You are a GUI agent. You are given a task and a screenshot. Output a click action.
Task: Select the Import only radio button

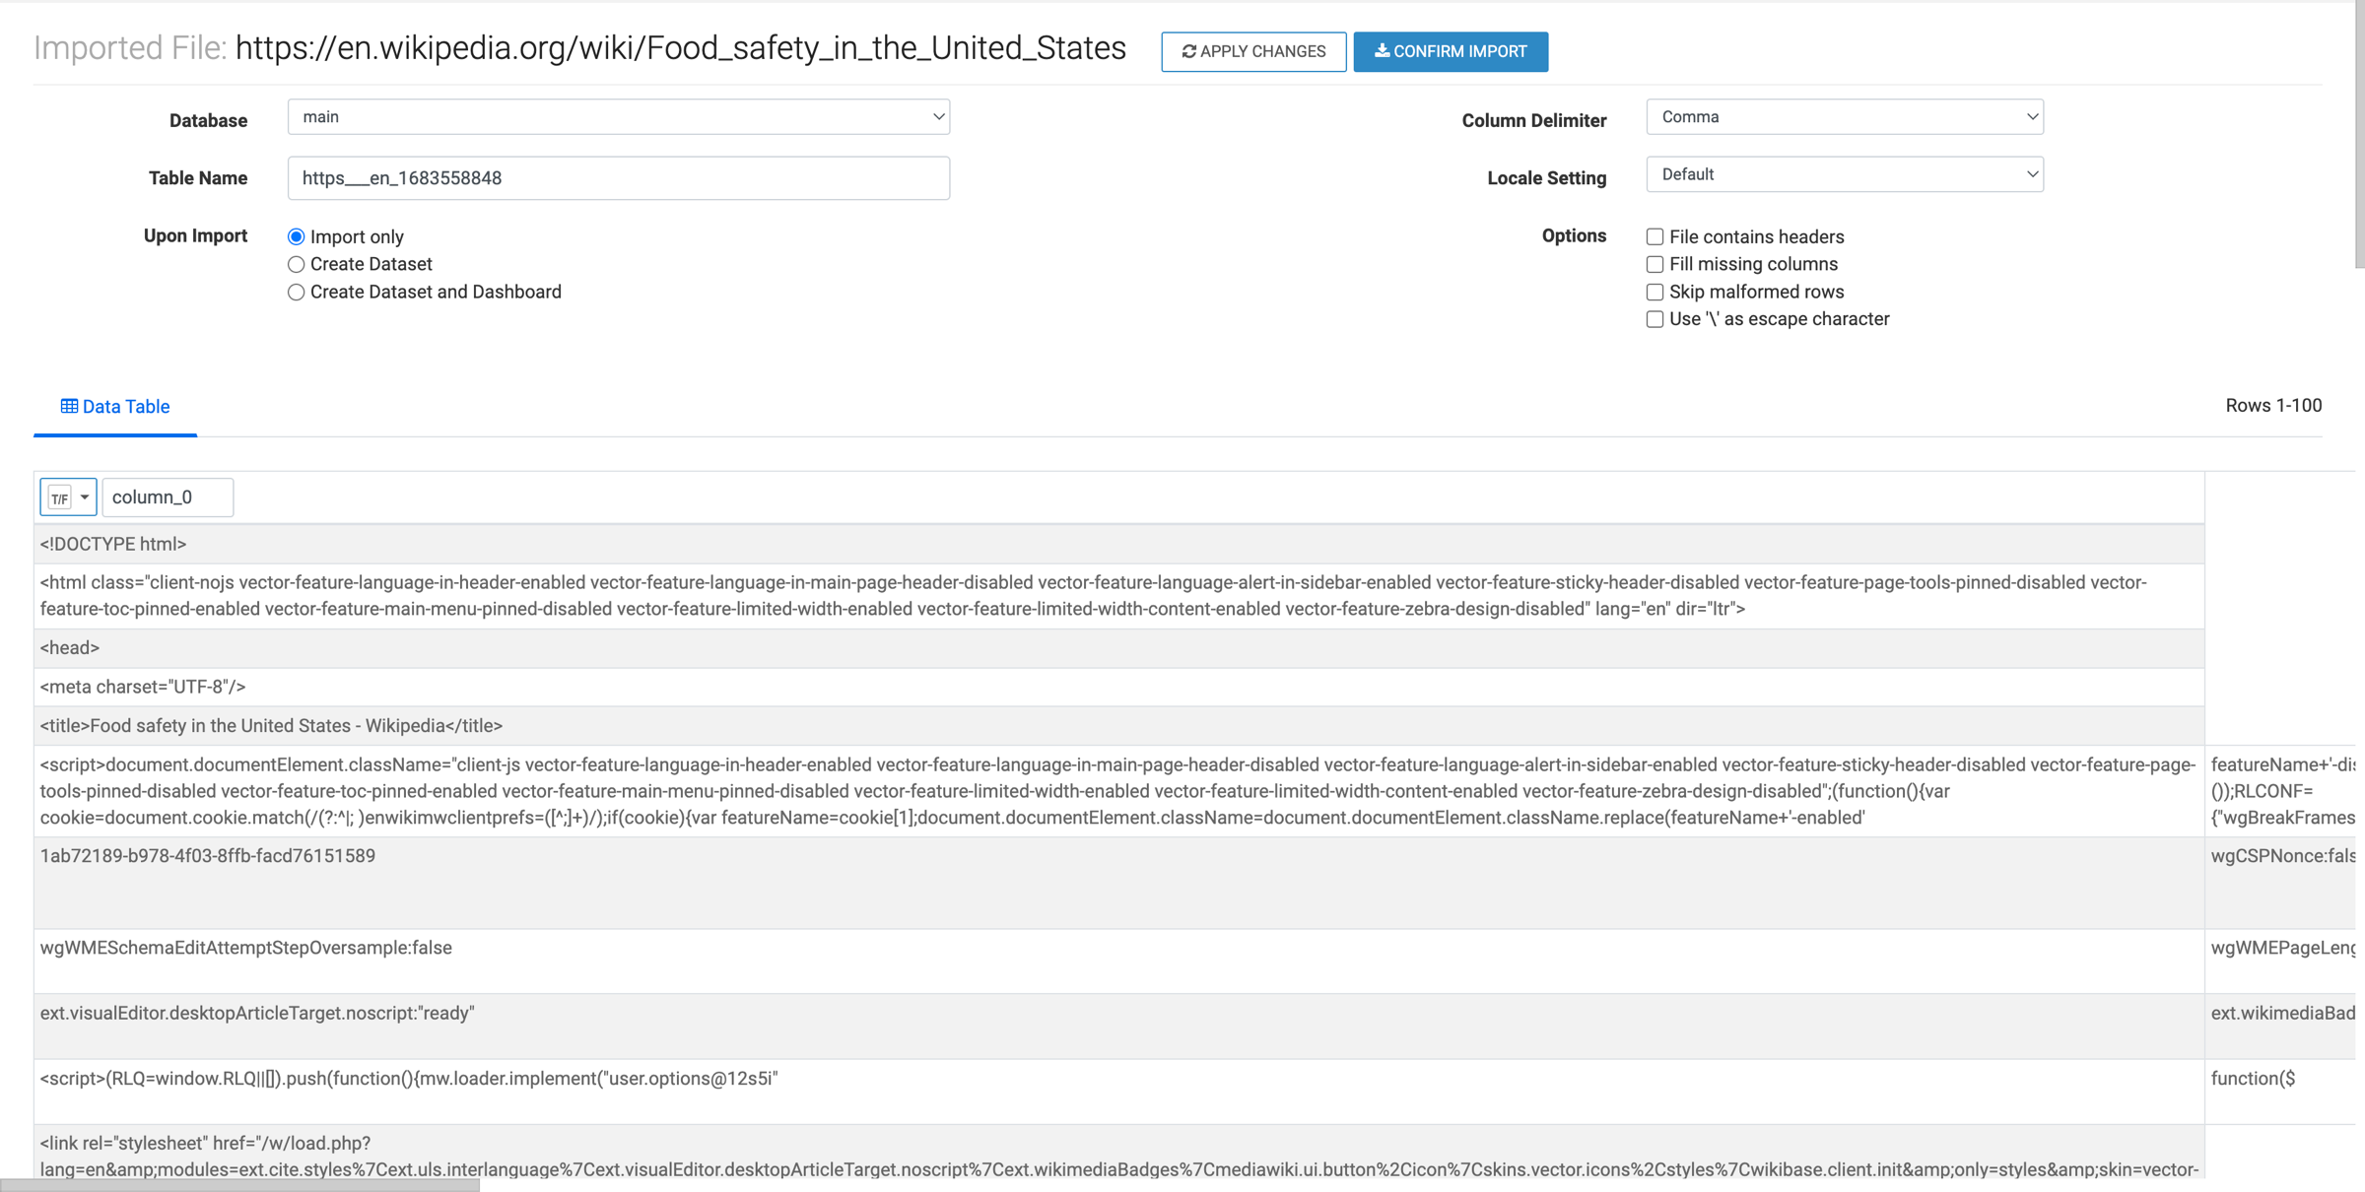click(296, 236)
